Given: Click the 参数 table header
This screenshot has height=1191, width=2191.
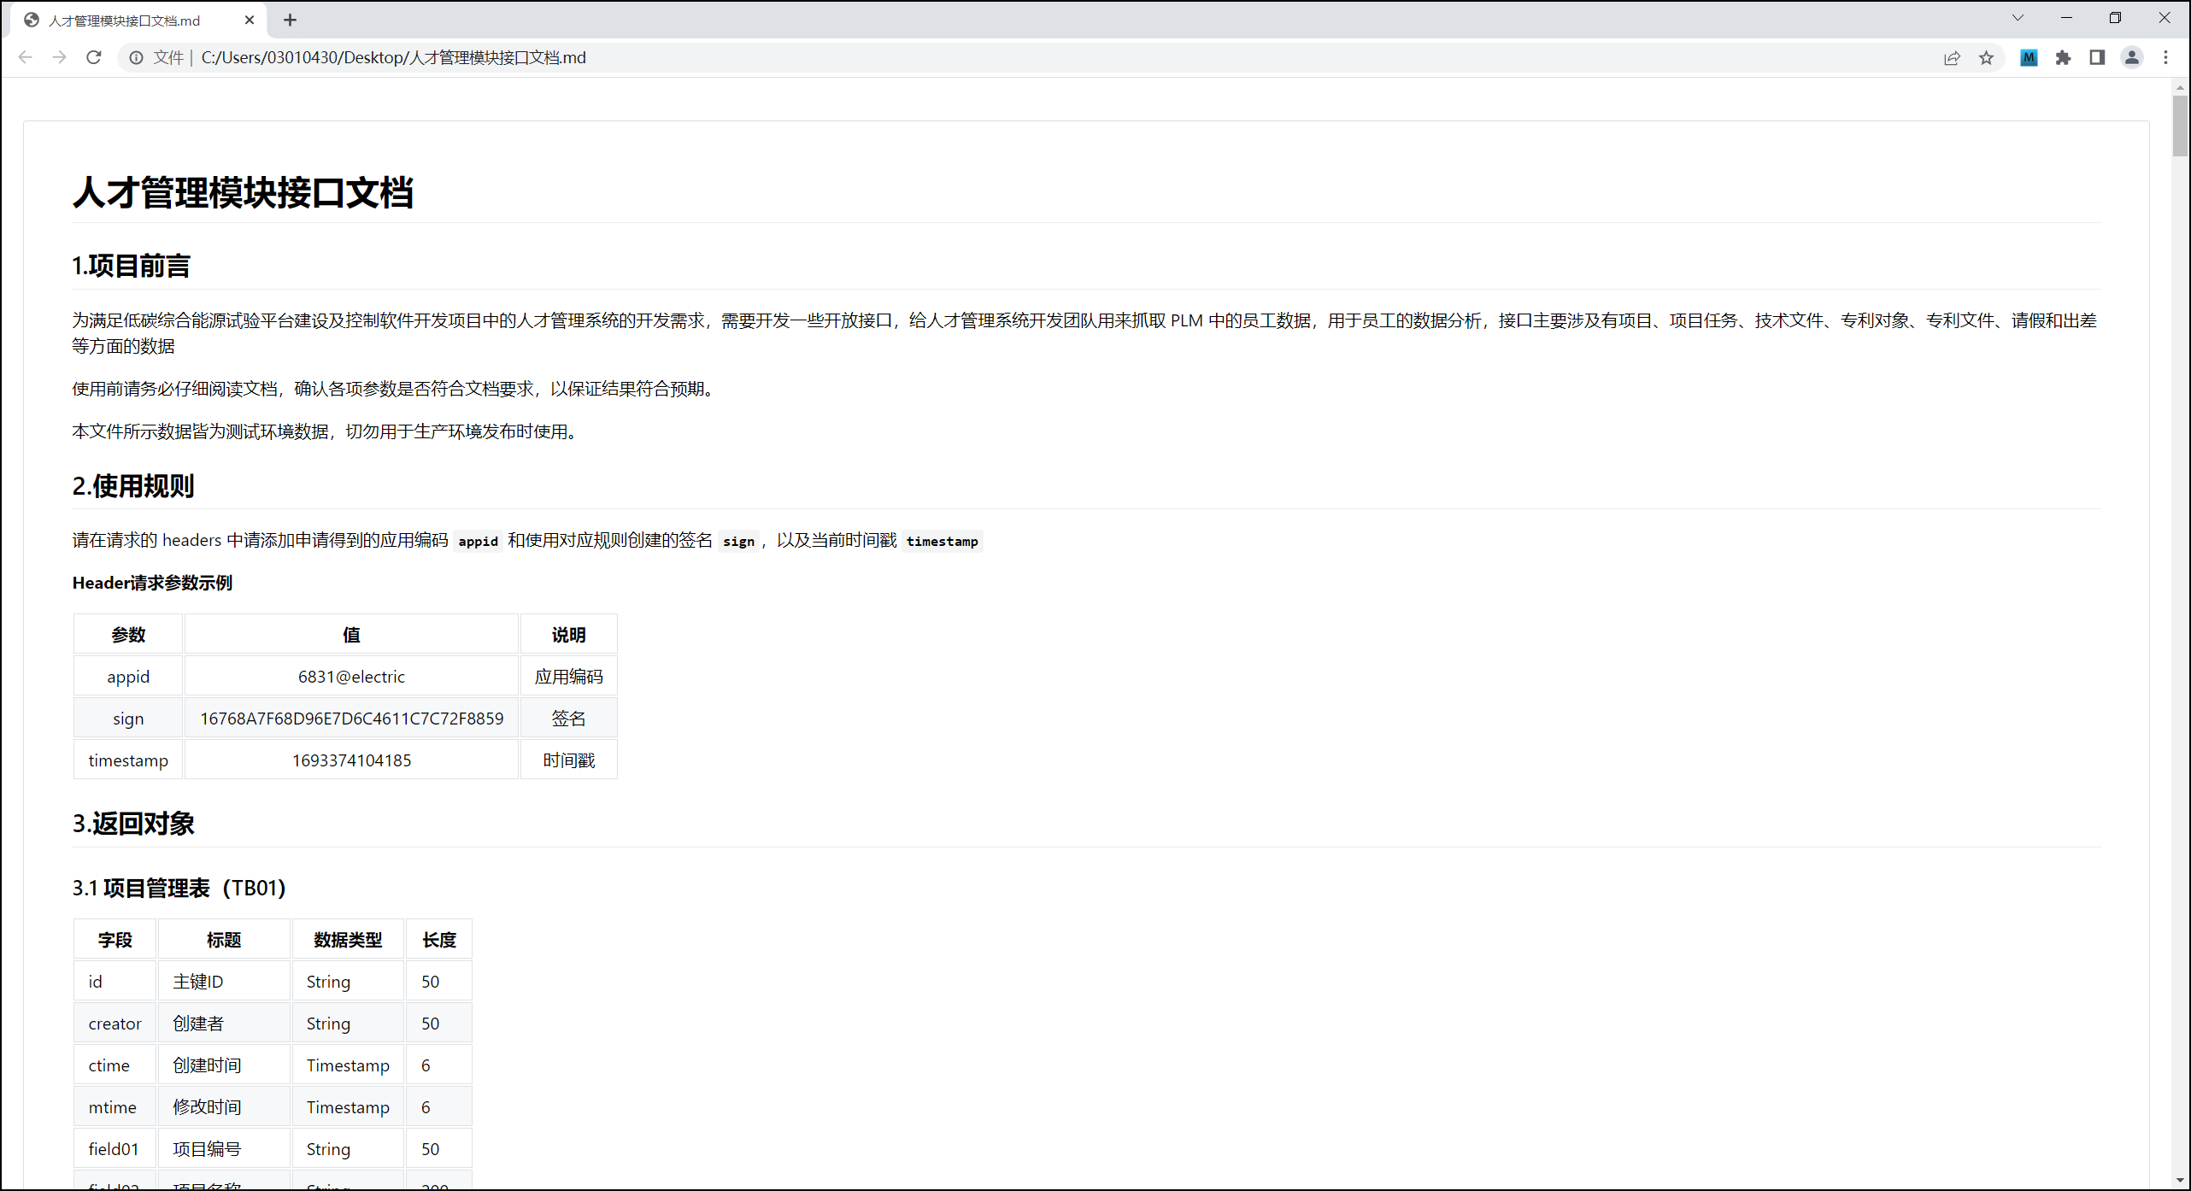Looking at the screenshot, I should [x=128, y=635].
